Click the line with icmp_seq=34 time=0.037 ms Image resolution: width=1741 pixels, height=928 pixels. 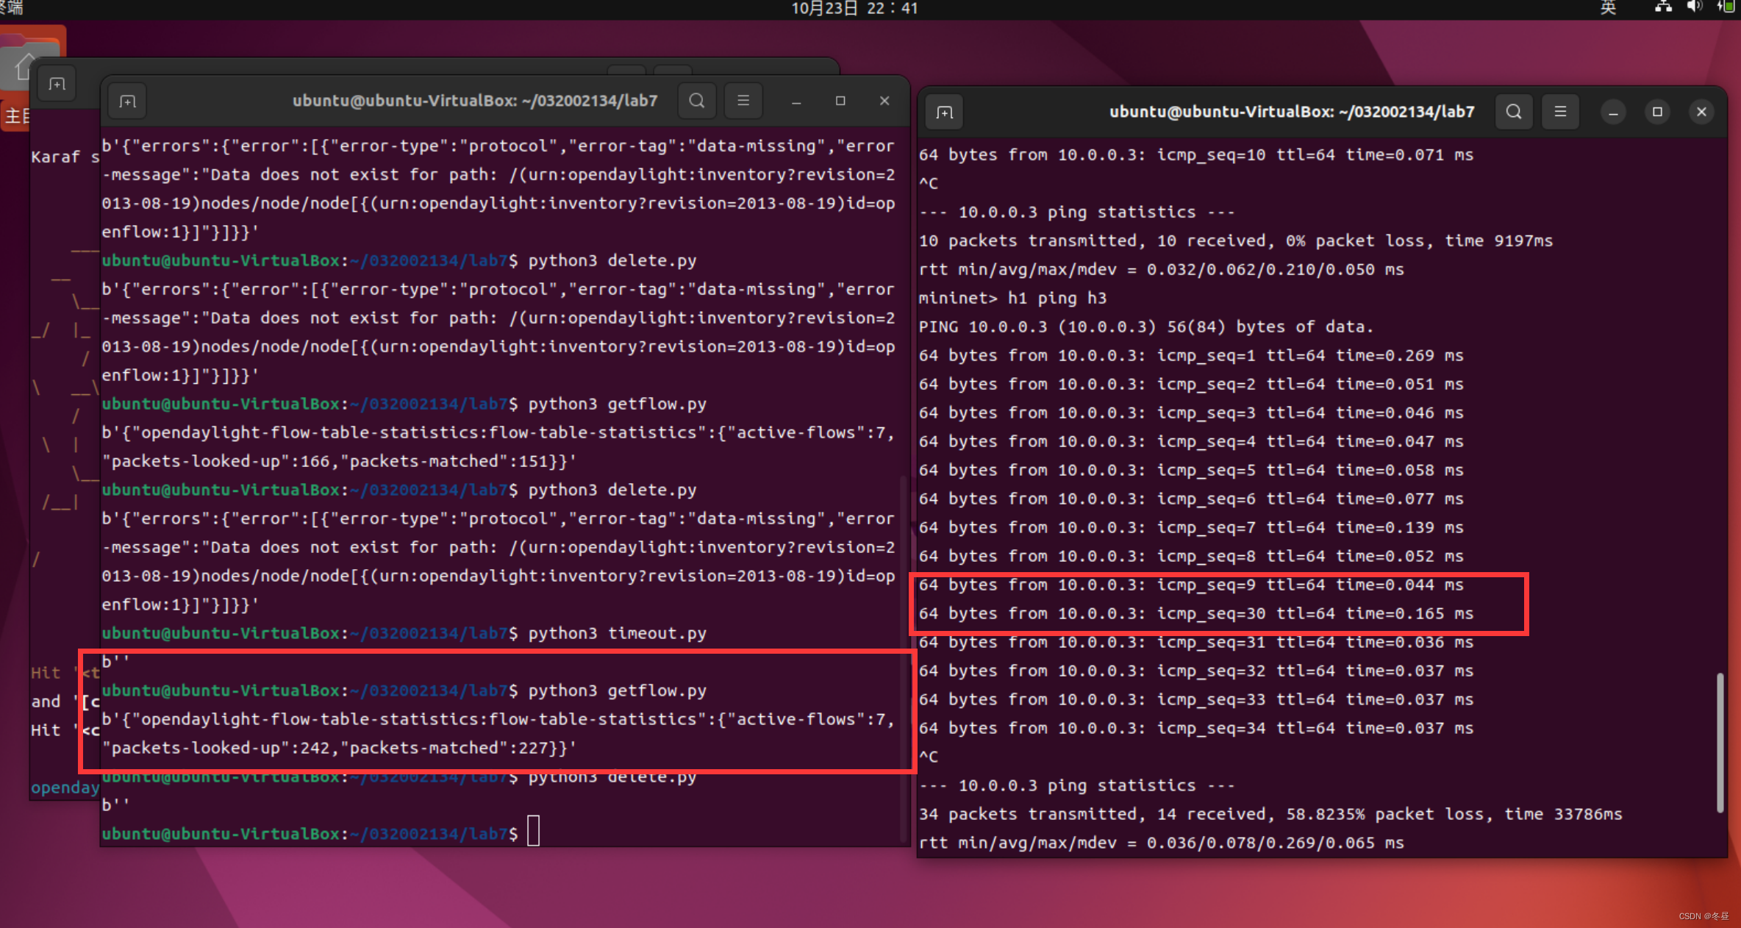coord(1196,728)
